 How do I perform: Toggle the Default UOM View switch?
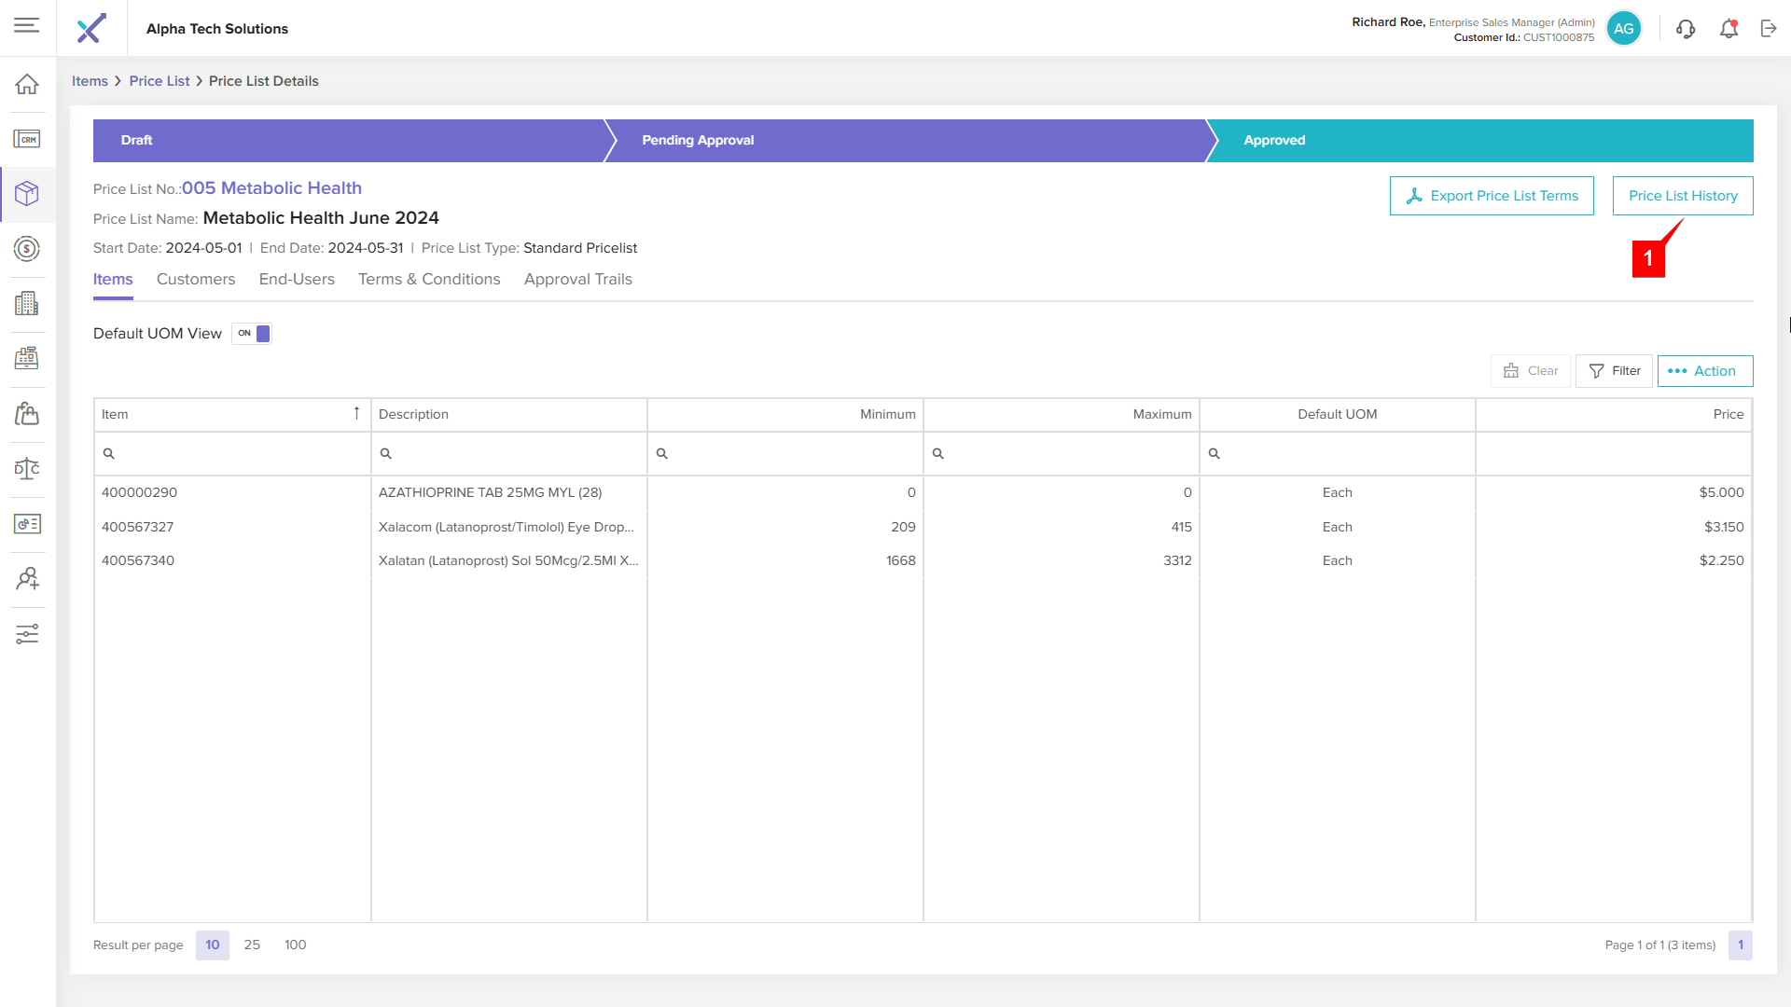[x=252, y=334]
